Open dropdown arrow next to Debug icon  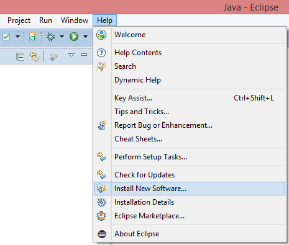point(62,37)
